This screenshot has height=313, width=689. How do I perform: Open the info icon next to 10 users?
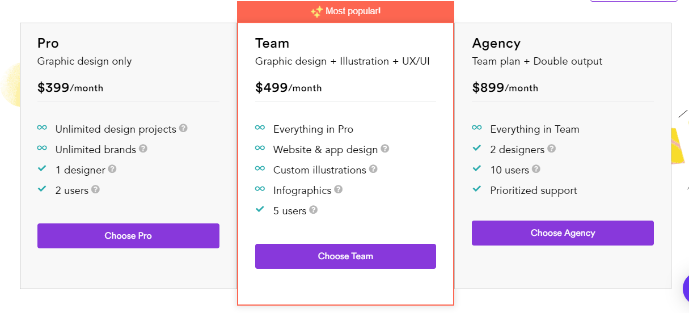[536, 169]
